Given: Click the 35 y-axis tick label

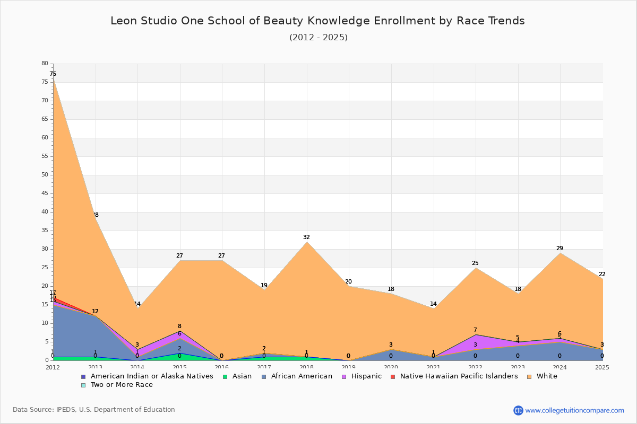Looking at the screenshot, I should click(x=45, y=230).
